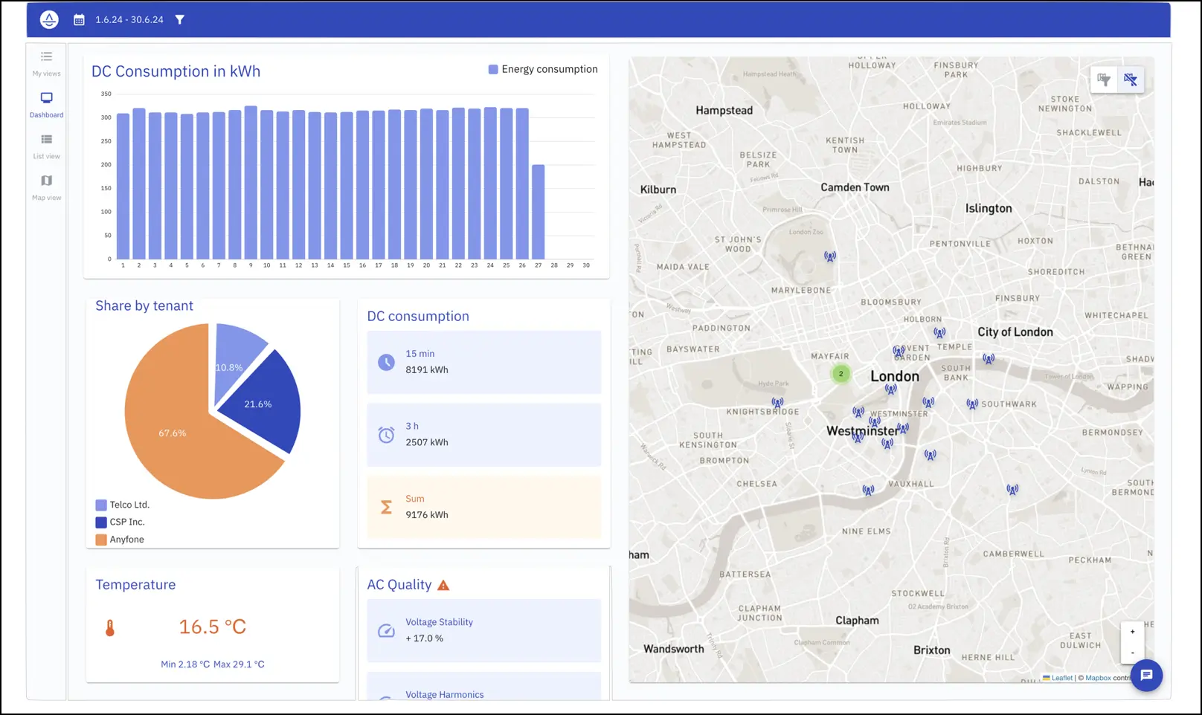Click the green cluster marker labeled 2
The height and width of the screenshot is (715, 1202).
[841, 374]
